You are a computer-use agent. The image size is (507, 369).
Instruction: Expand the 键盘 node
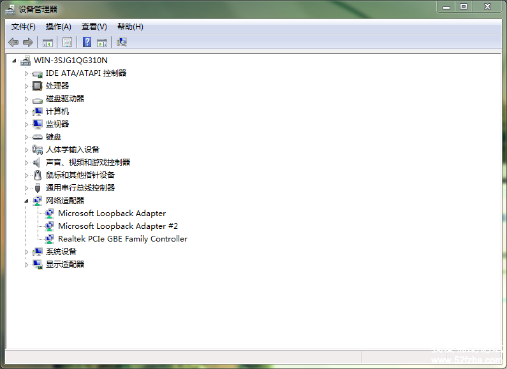point(27,137)
